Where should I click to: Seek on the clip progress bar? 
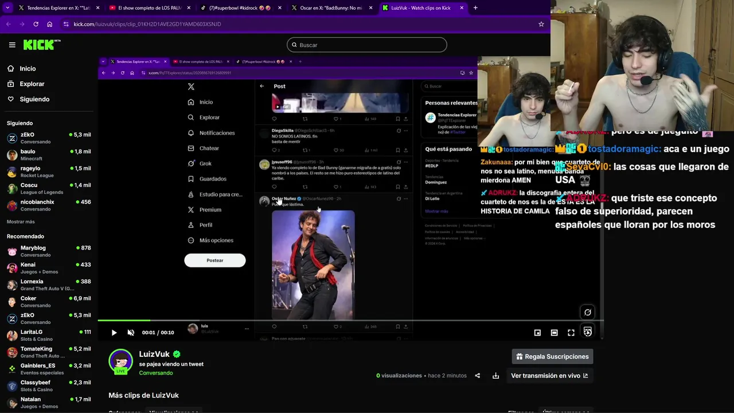[x=350, y=321]
